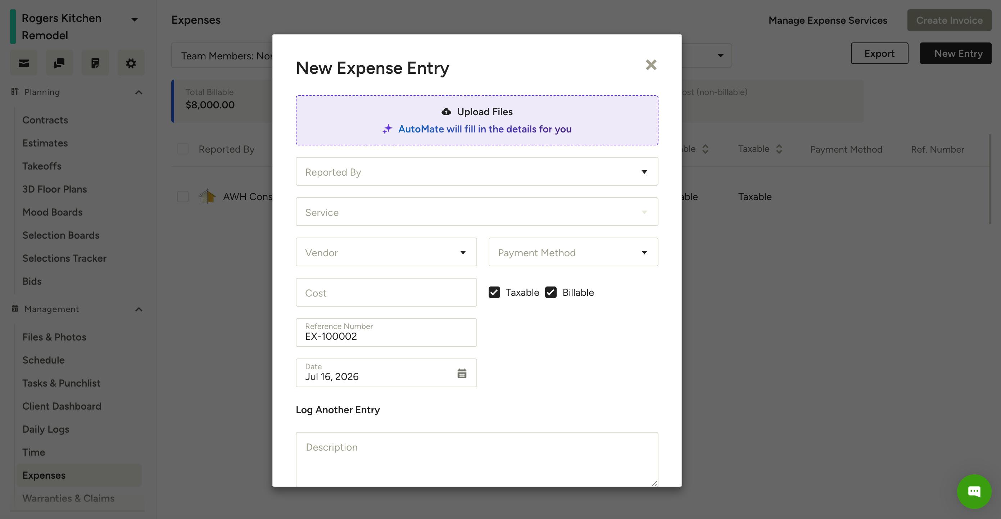Go to Contracts in sidebar
The image size is (1001, 519).
click(x=45, y=120)
